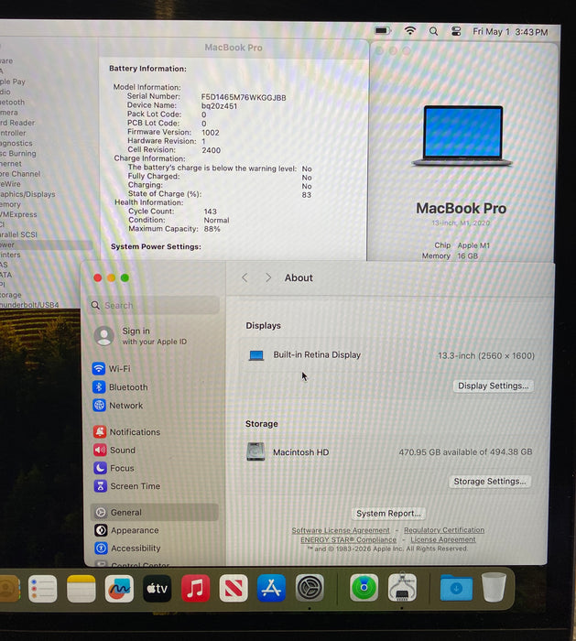Viewport: 576px width, 641px height.
Task: Select General in settings sidebar
Action: tap(154, 512)
